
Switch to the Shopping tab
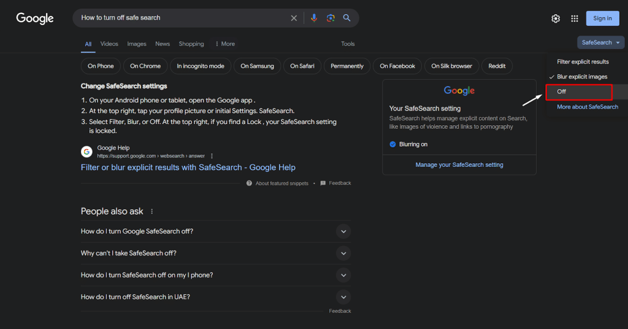coord(191,44)
